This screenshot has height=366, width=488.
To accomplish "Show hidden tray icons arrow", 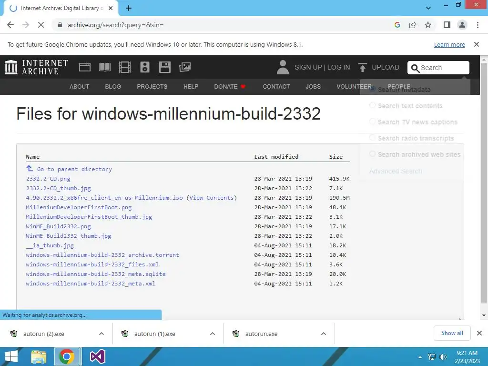I will [420, 357].
